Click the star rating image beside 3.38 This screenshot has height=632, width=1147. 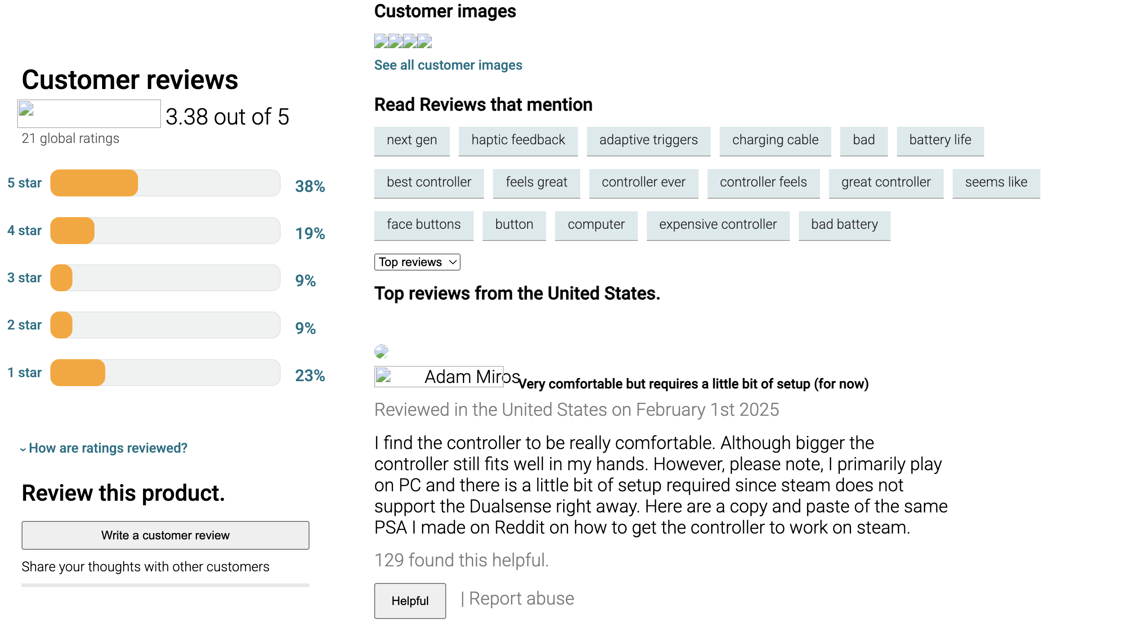[x=89, y=114]
